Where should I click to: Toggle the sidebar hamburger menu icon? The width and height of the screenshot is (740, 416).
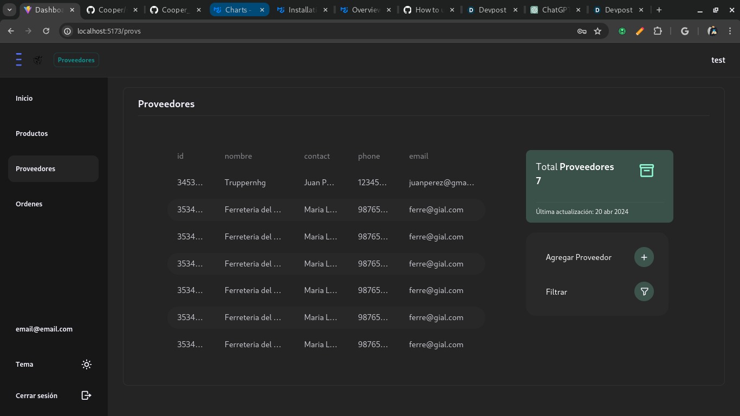pyautogui.click(x=19, y=60)
